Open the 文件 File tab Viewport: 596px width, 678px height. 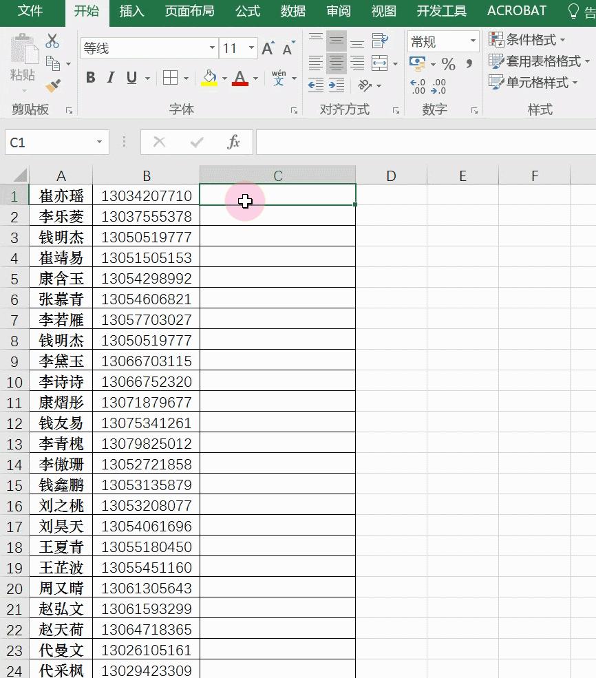coord(30,11)
